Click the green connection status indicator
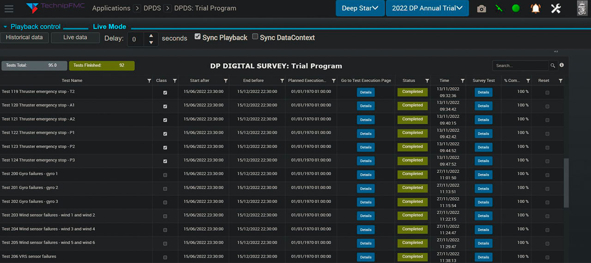591x263 pixels. [x=516, y=8]
